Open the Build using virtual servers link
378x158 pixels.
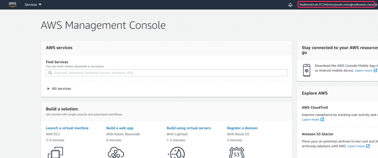(189, 128)
